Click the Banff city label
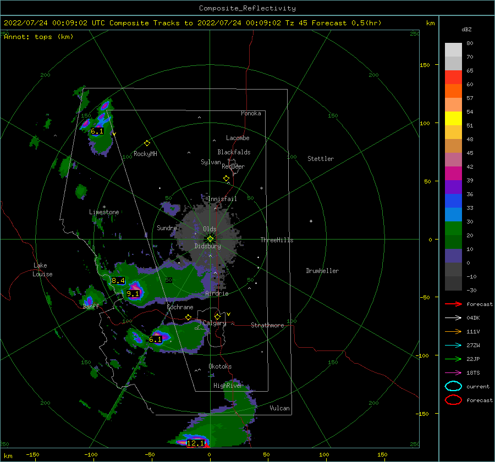 91,307
